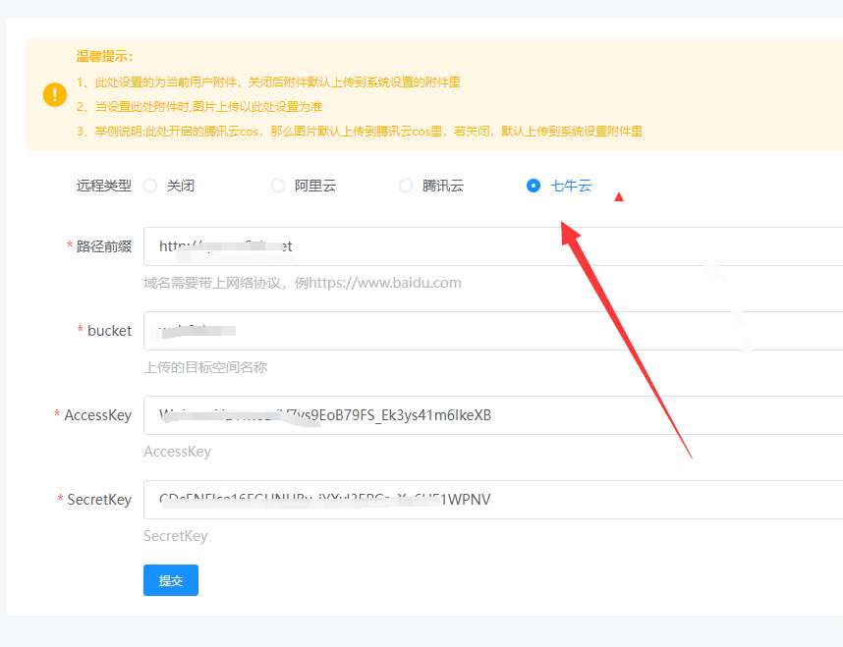Choose 阿里云 as remote type
This screenshot has width=843, height=647.
278,186
